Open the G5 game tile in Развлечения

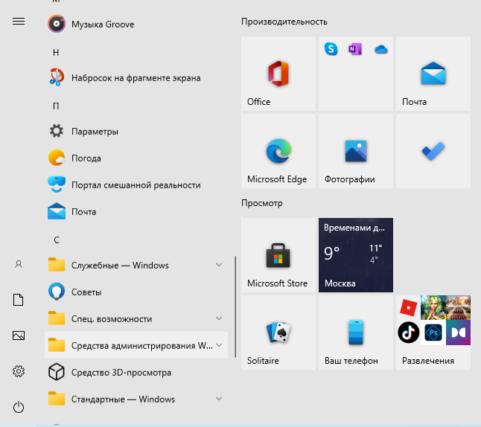click(x=433, y=308)
